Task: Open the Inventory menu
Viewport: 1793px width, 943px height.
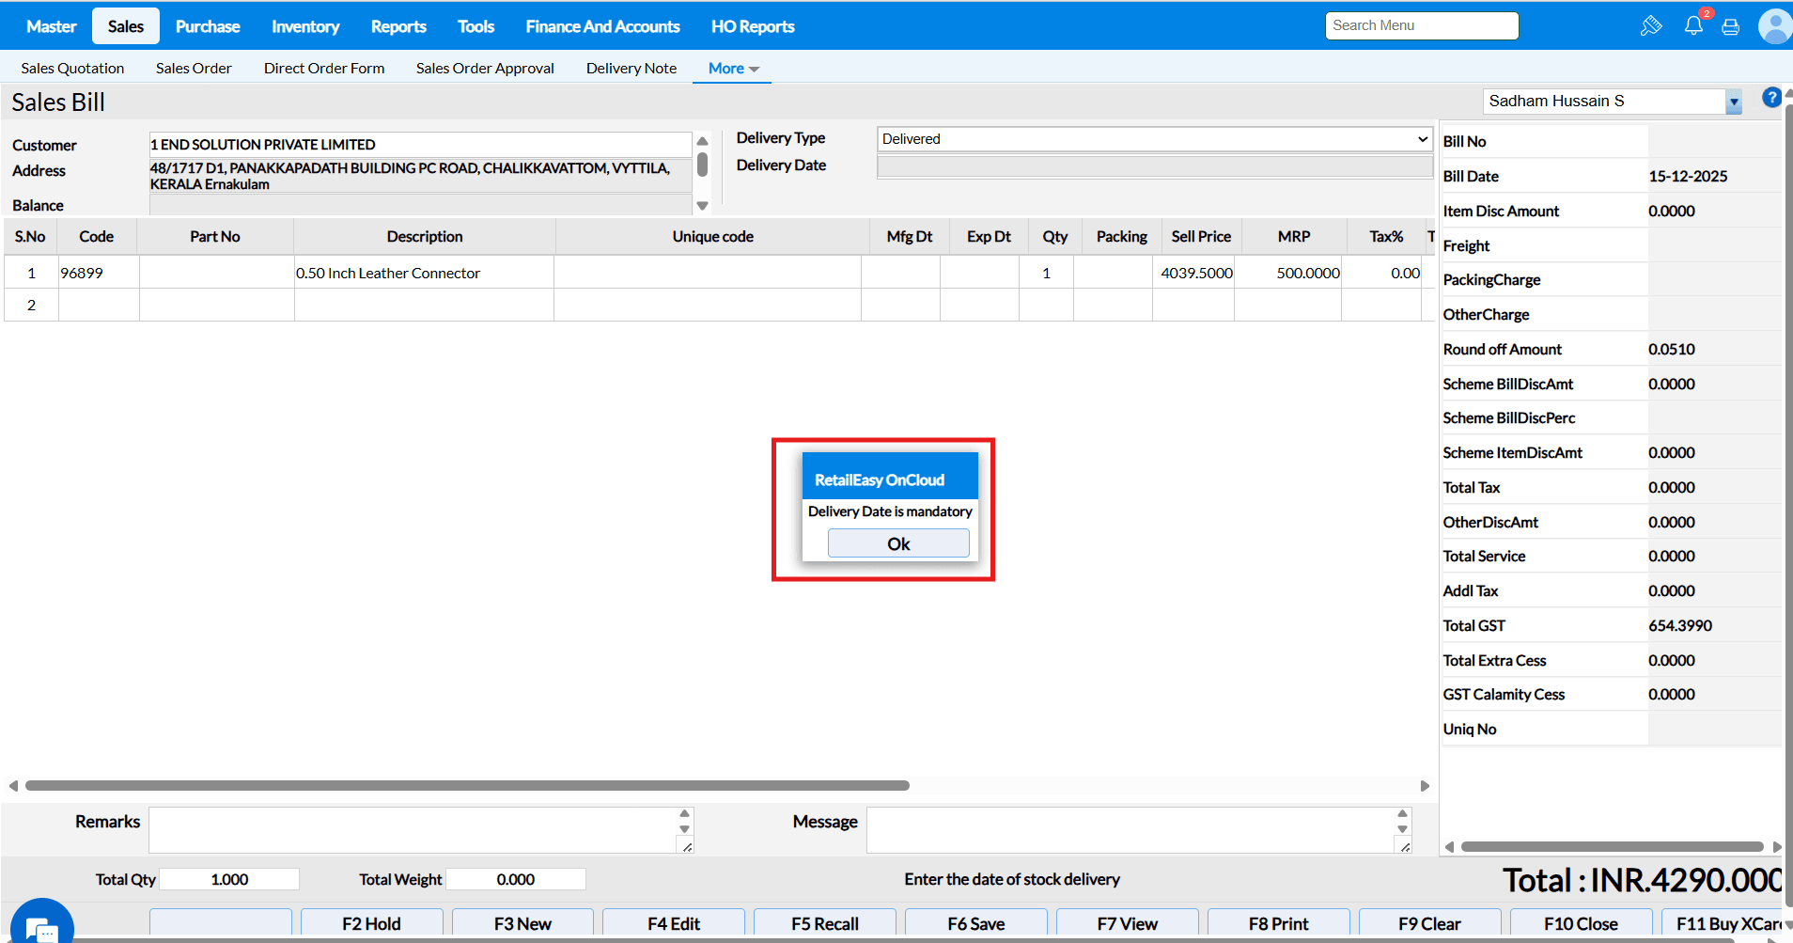Action: pyautogui.click(x=305, y=26)
